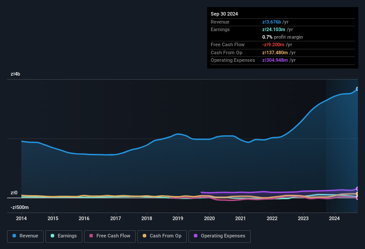The height and width of the screenshot is (249, 365).
Task: Toggle the Revenue legend button
Action: [25, 236]
